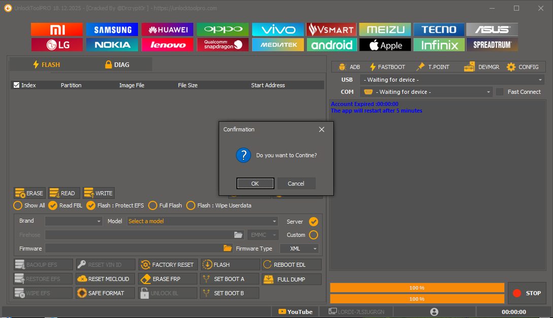553x318 pixels.
Task: Click the STOP button
Action: click(x=527, y=293)
